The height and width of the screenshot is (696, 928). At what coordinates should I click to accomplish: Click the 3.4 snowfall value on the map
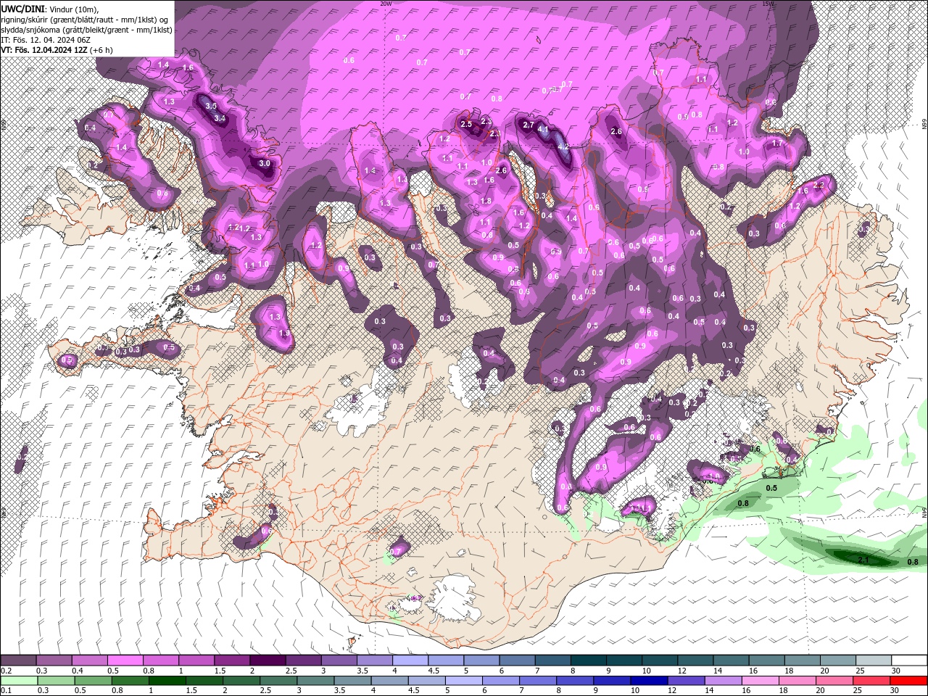click(x=220, y=119)
